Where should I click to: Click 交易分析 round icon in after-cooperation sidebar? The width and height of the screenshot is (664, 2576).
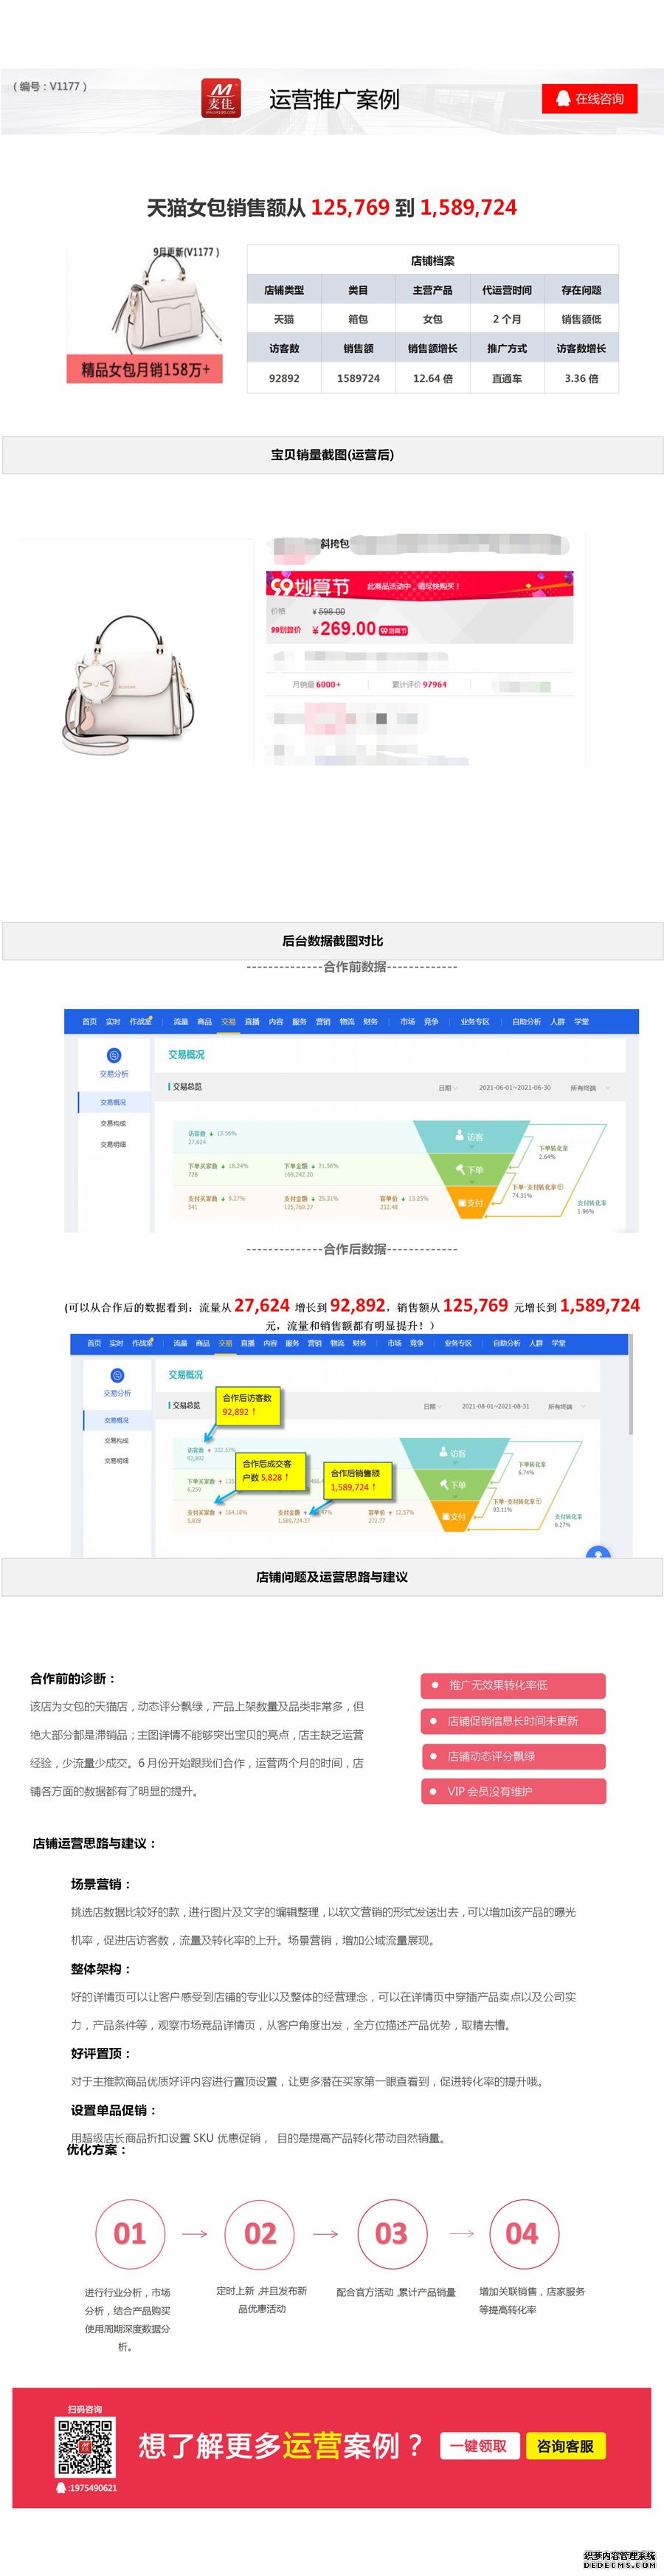coord(117,1376)
